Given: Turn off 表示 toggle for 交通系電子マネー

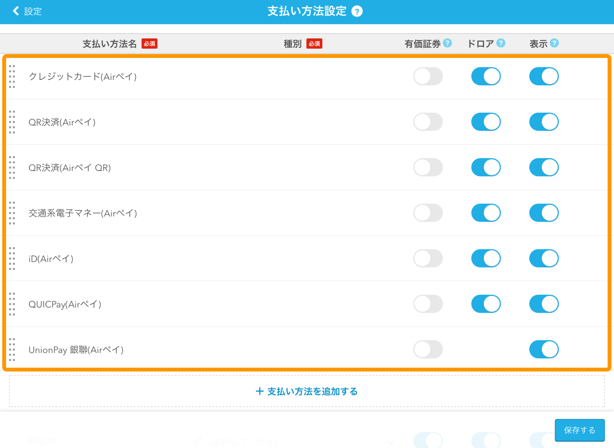Looking at the screenshot, I should [x=544, y=213].
